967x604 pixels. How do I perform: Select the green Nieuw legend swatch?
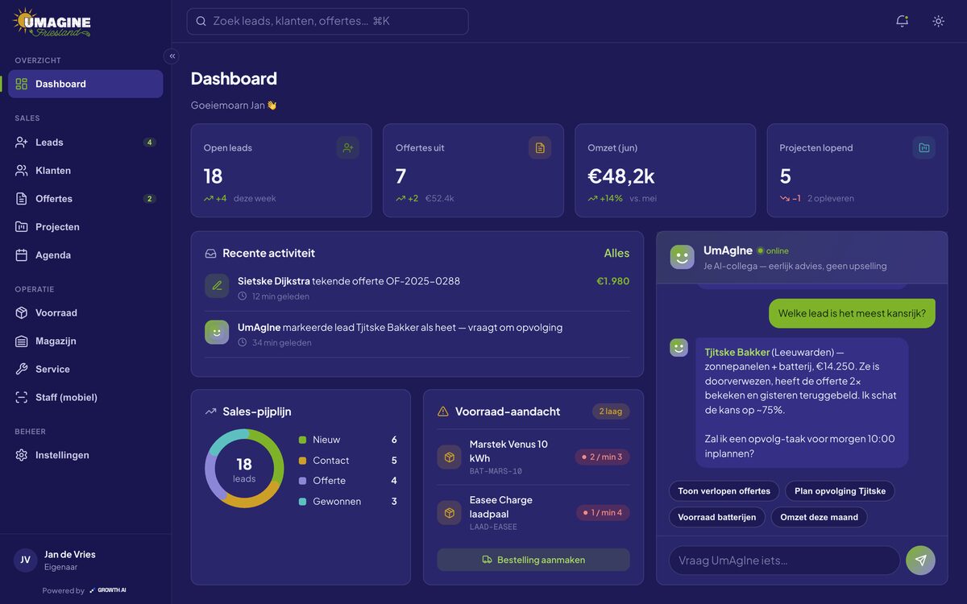302,440
